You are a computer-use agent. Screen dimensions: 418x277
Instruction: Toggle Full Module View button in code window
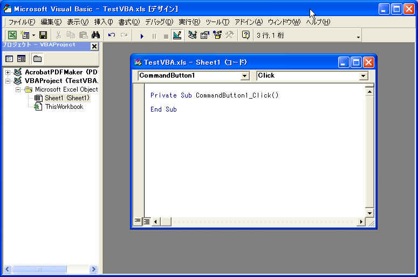pyautogui.click(x=146, y=221)
